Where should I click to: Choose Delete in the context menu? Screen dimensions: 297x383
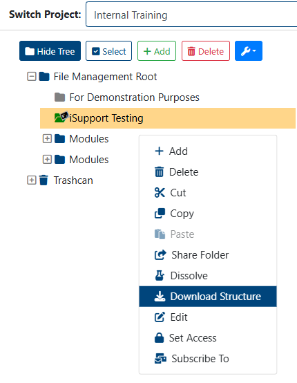coord(208,172)
